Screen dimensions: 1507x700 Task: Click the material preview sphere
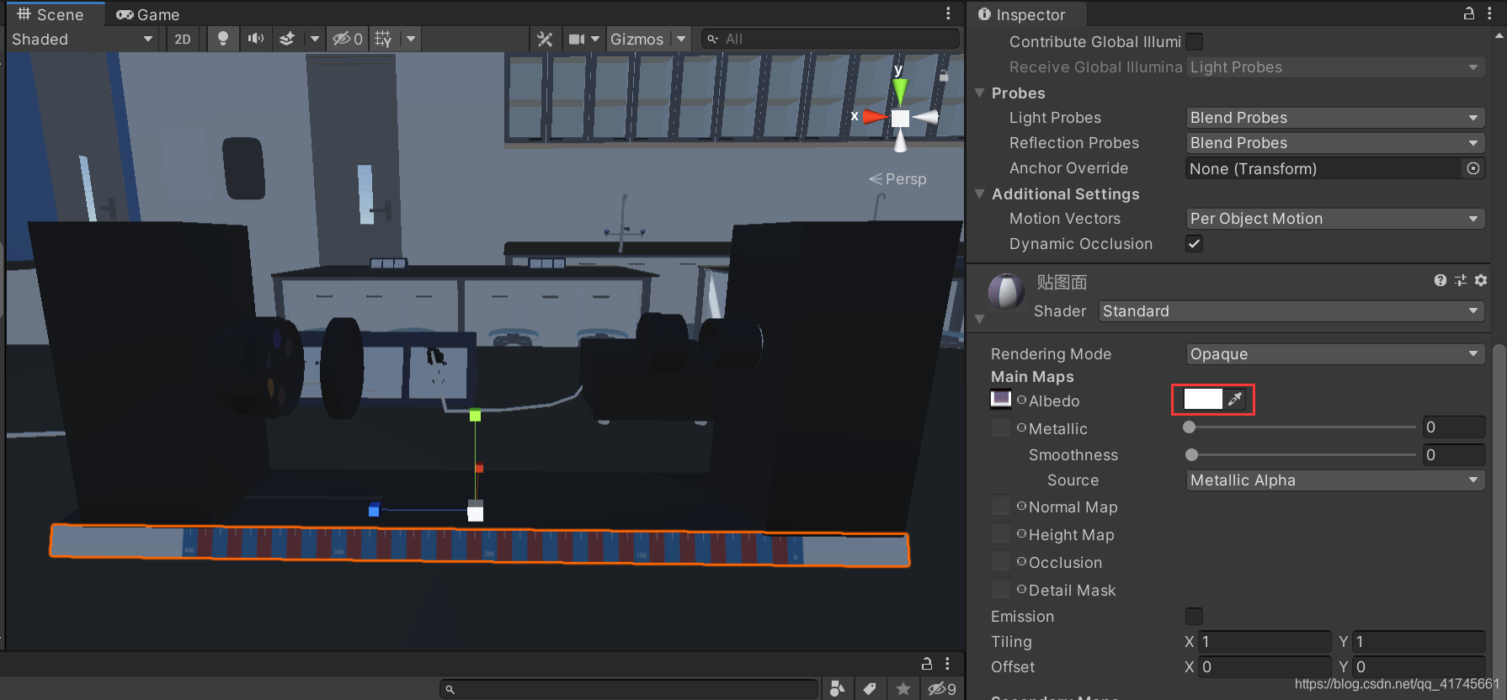[x=1006, y=292]
